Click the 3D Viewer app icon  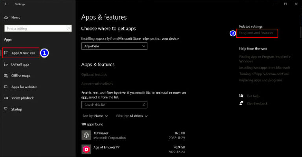pyautogui.click(x=86, y=135)
